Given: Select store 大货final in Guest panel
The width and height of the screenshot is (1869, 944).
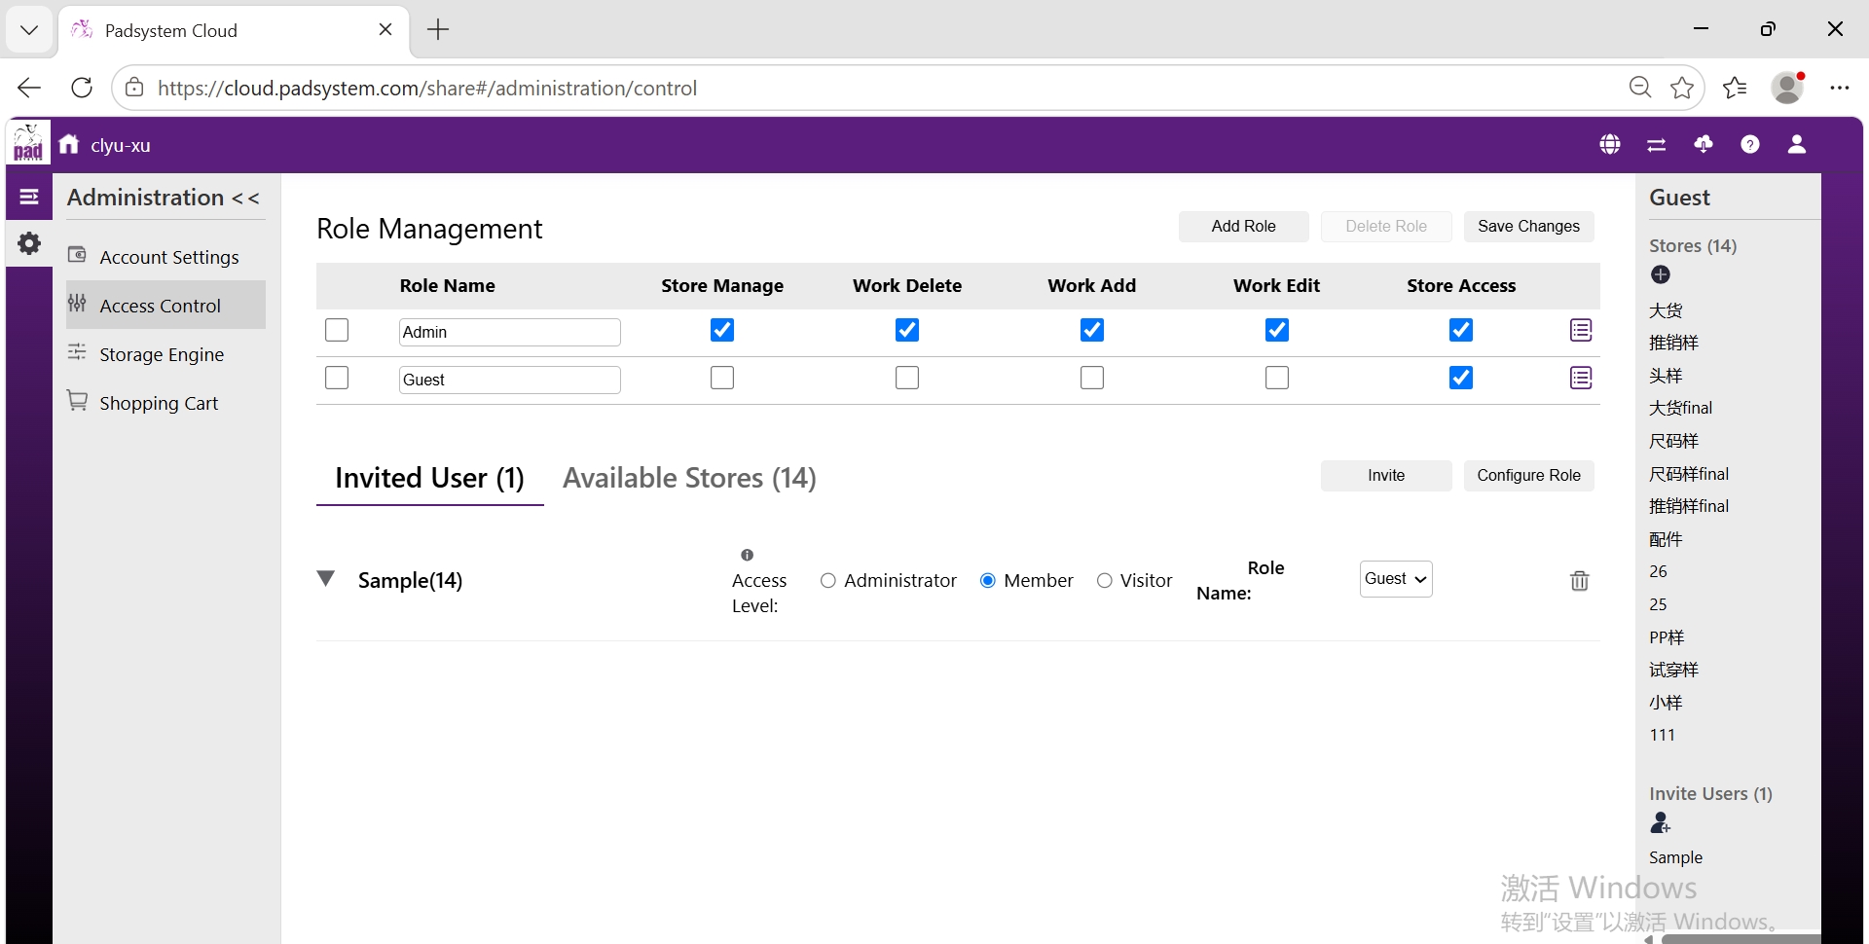Looking at the screenshot, I should (x=1681, y=408).
